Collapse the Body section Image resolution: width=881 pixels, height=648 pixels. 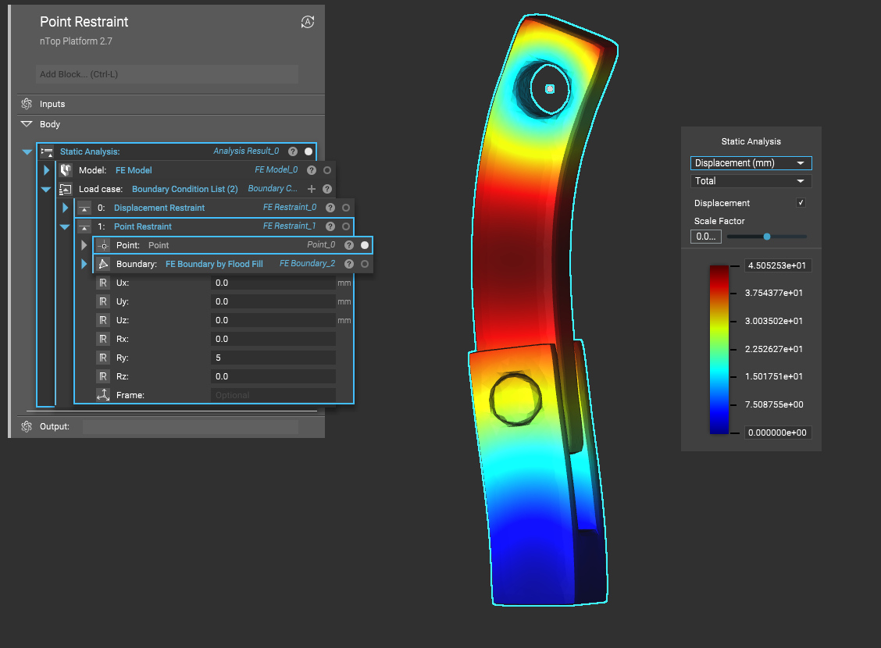click(27, 124)
